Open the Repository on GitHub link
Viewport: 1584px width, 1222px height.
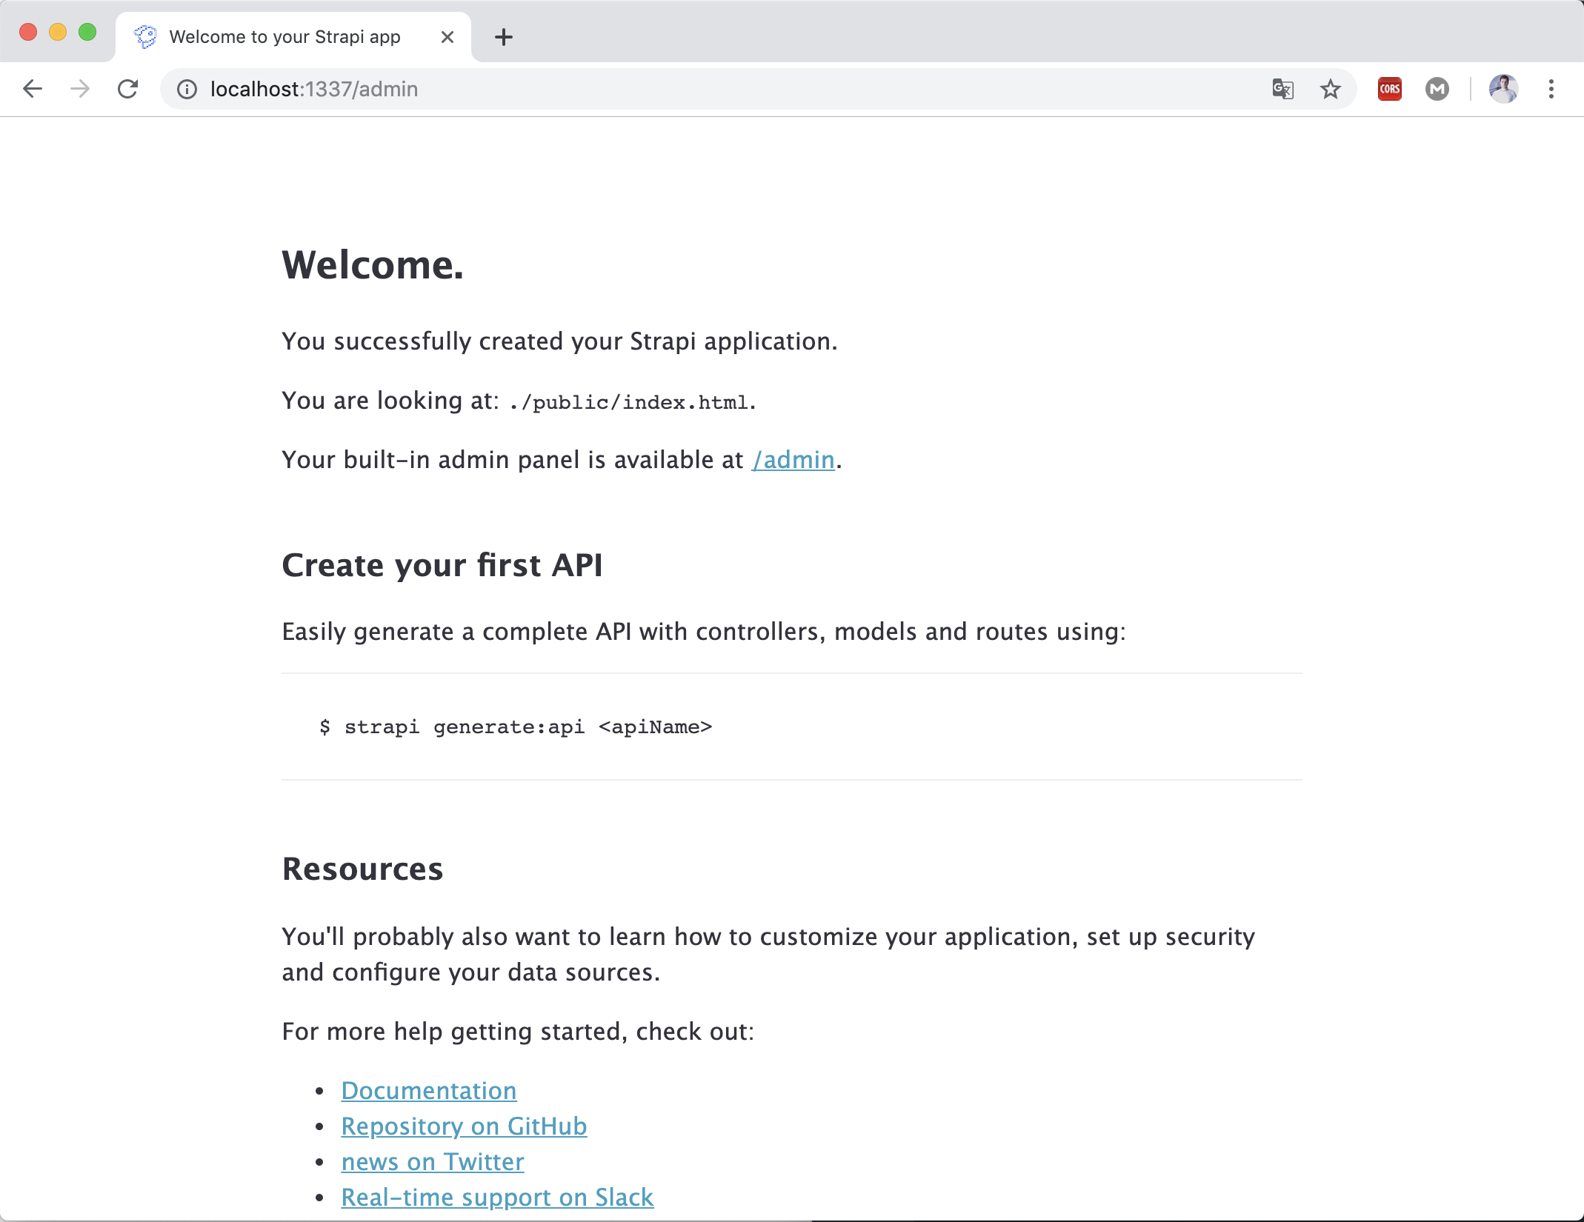[464, 1126]
